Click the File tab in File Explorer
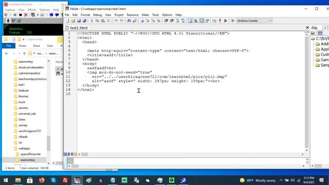The height and width of the screenshot is (185, 329). (9, 46)
